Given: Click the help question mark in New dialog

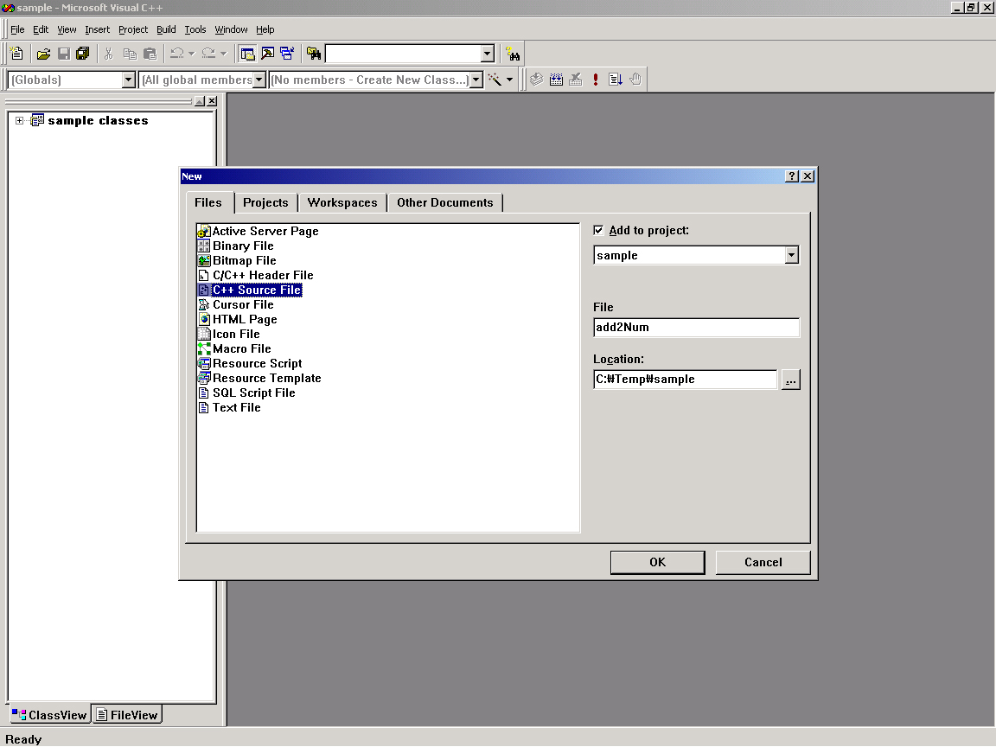Looking at the screenshot, I should click(x=791, y=176).
